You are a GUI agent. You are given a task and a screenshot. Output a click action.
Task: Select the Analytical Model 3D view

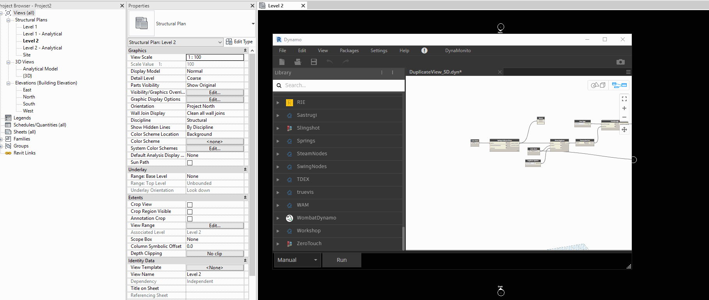coord(40,69)
